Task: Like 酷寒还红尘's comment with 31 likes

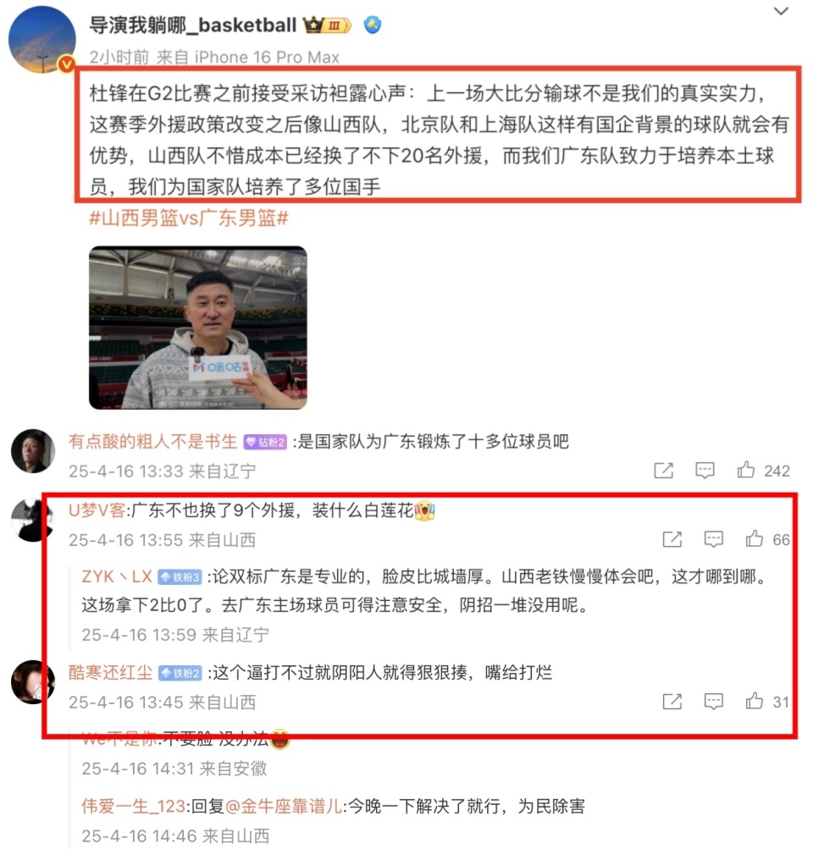Action: [x=754, y=701]
